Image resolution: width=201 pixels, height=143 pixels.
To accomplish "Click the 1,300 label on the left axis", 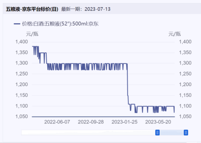I will point(21,63).
